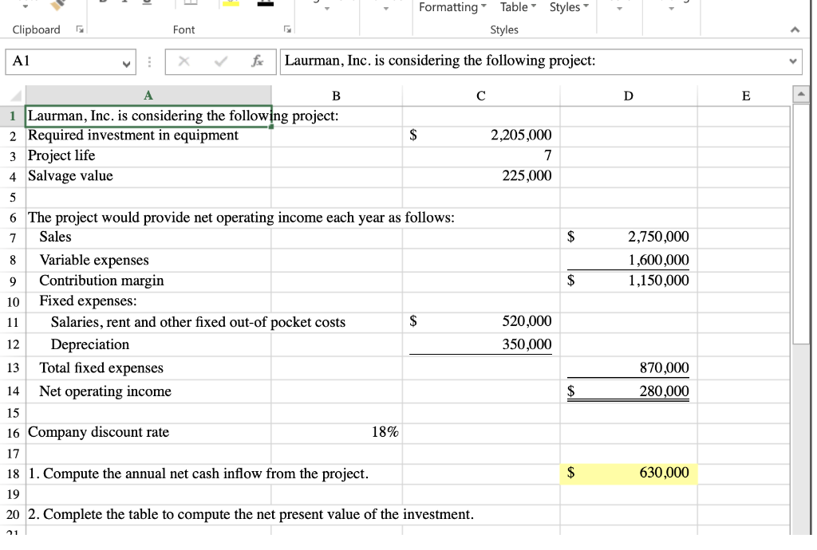Click the 'Fixed expenses:' label cell
Viewport: 817px width, 550px height.
(x=148, y=302)
